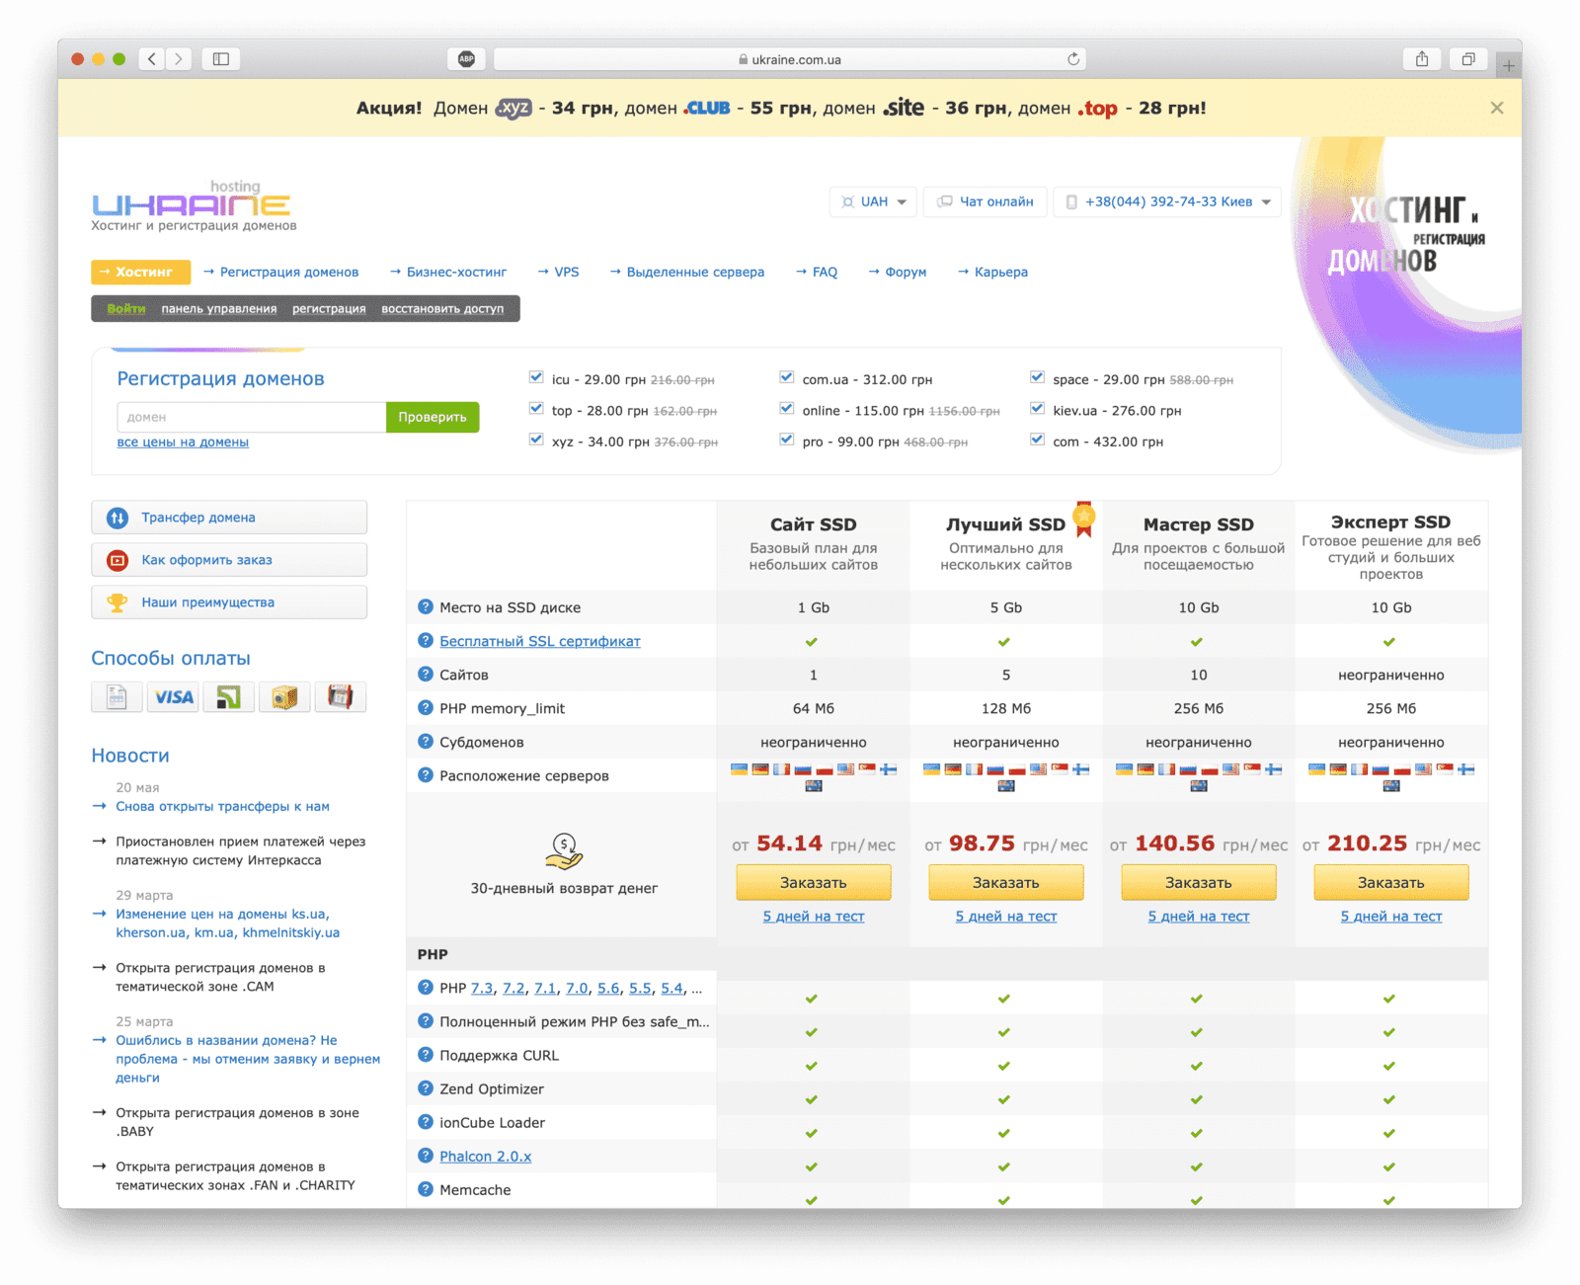Click the домен search input field
This screenshot has height=1285, width=1580.
point(251,417)
